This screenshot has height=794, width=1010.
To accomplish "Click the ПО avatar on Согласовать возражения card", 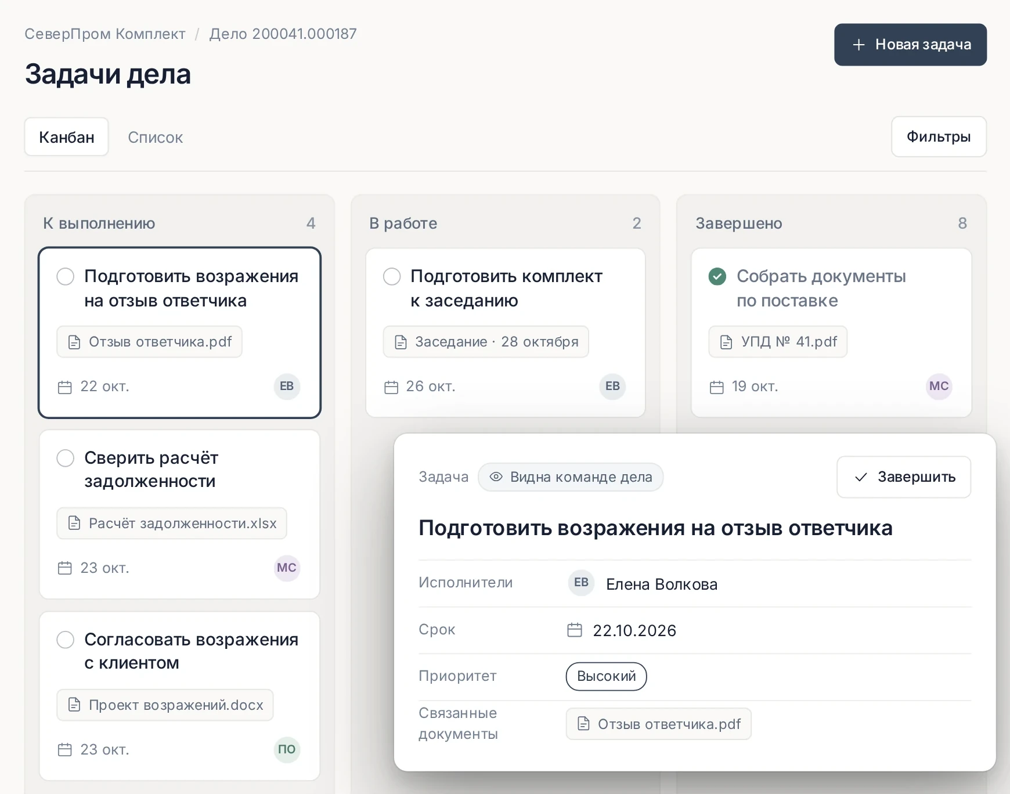I will 287,749.
